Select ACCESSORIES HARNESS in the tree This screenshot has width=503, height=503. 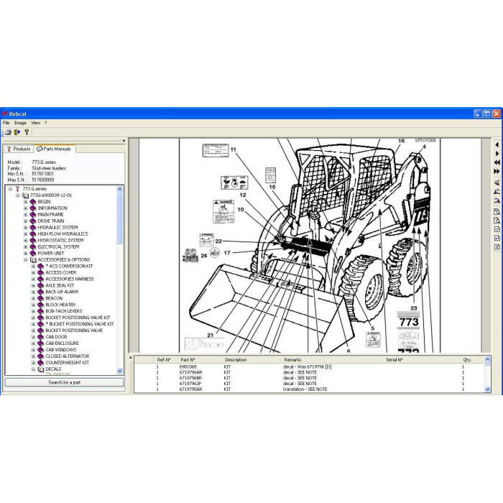coord(70,279)
